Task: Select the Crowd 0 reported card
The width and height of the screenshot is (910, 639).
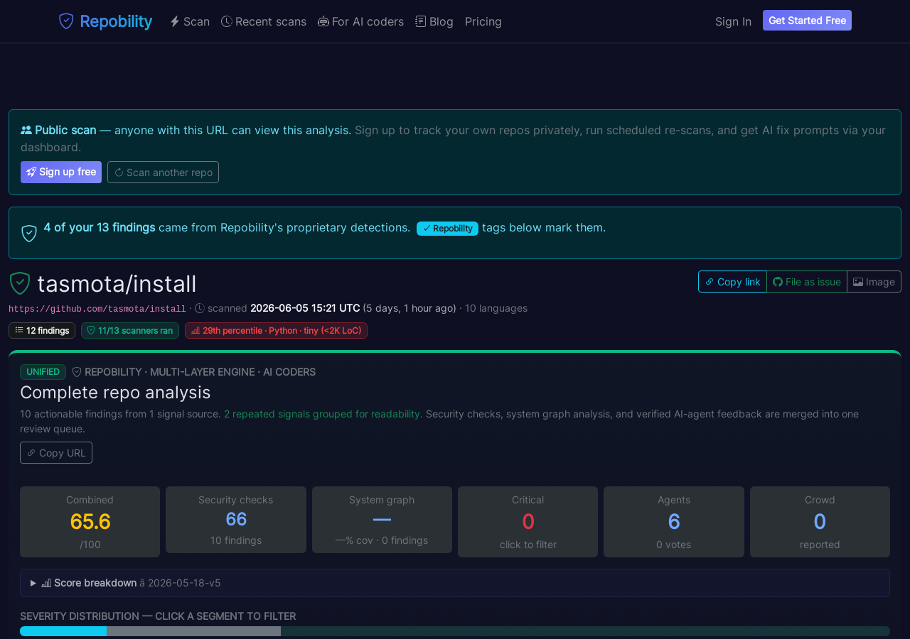Action: point(820,522)
